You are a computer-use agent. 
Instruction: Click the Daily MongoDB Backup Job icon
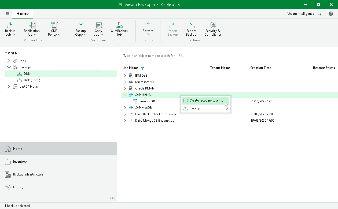point(131,121)
